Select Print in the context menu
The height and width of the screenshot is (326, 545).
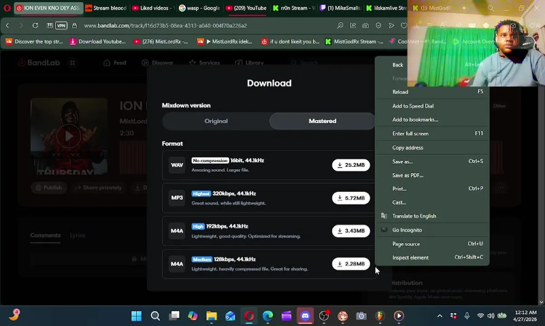point(432,189)
